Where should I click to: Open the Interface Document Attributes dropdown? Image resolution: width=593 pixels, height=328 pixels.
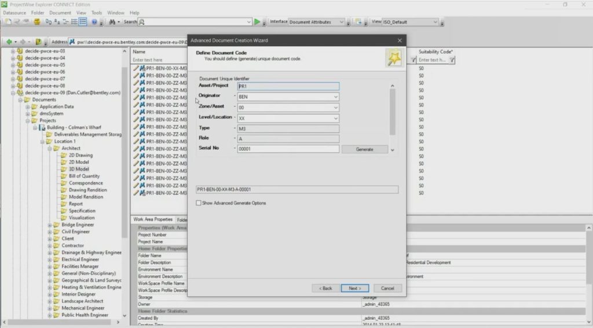tap(341, 22)
